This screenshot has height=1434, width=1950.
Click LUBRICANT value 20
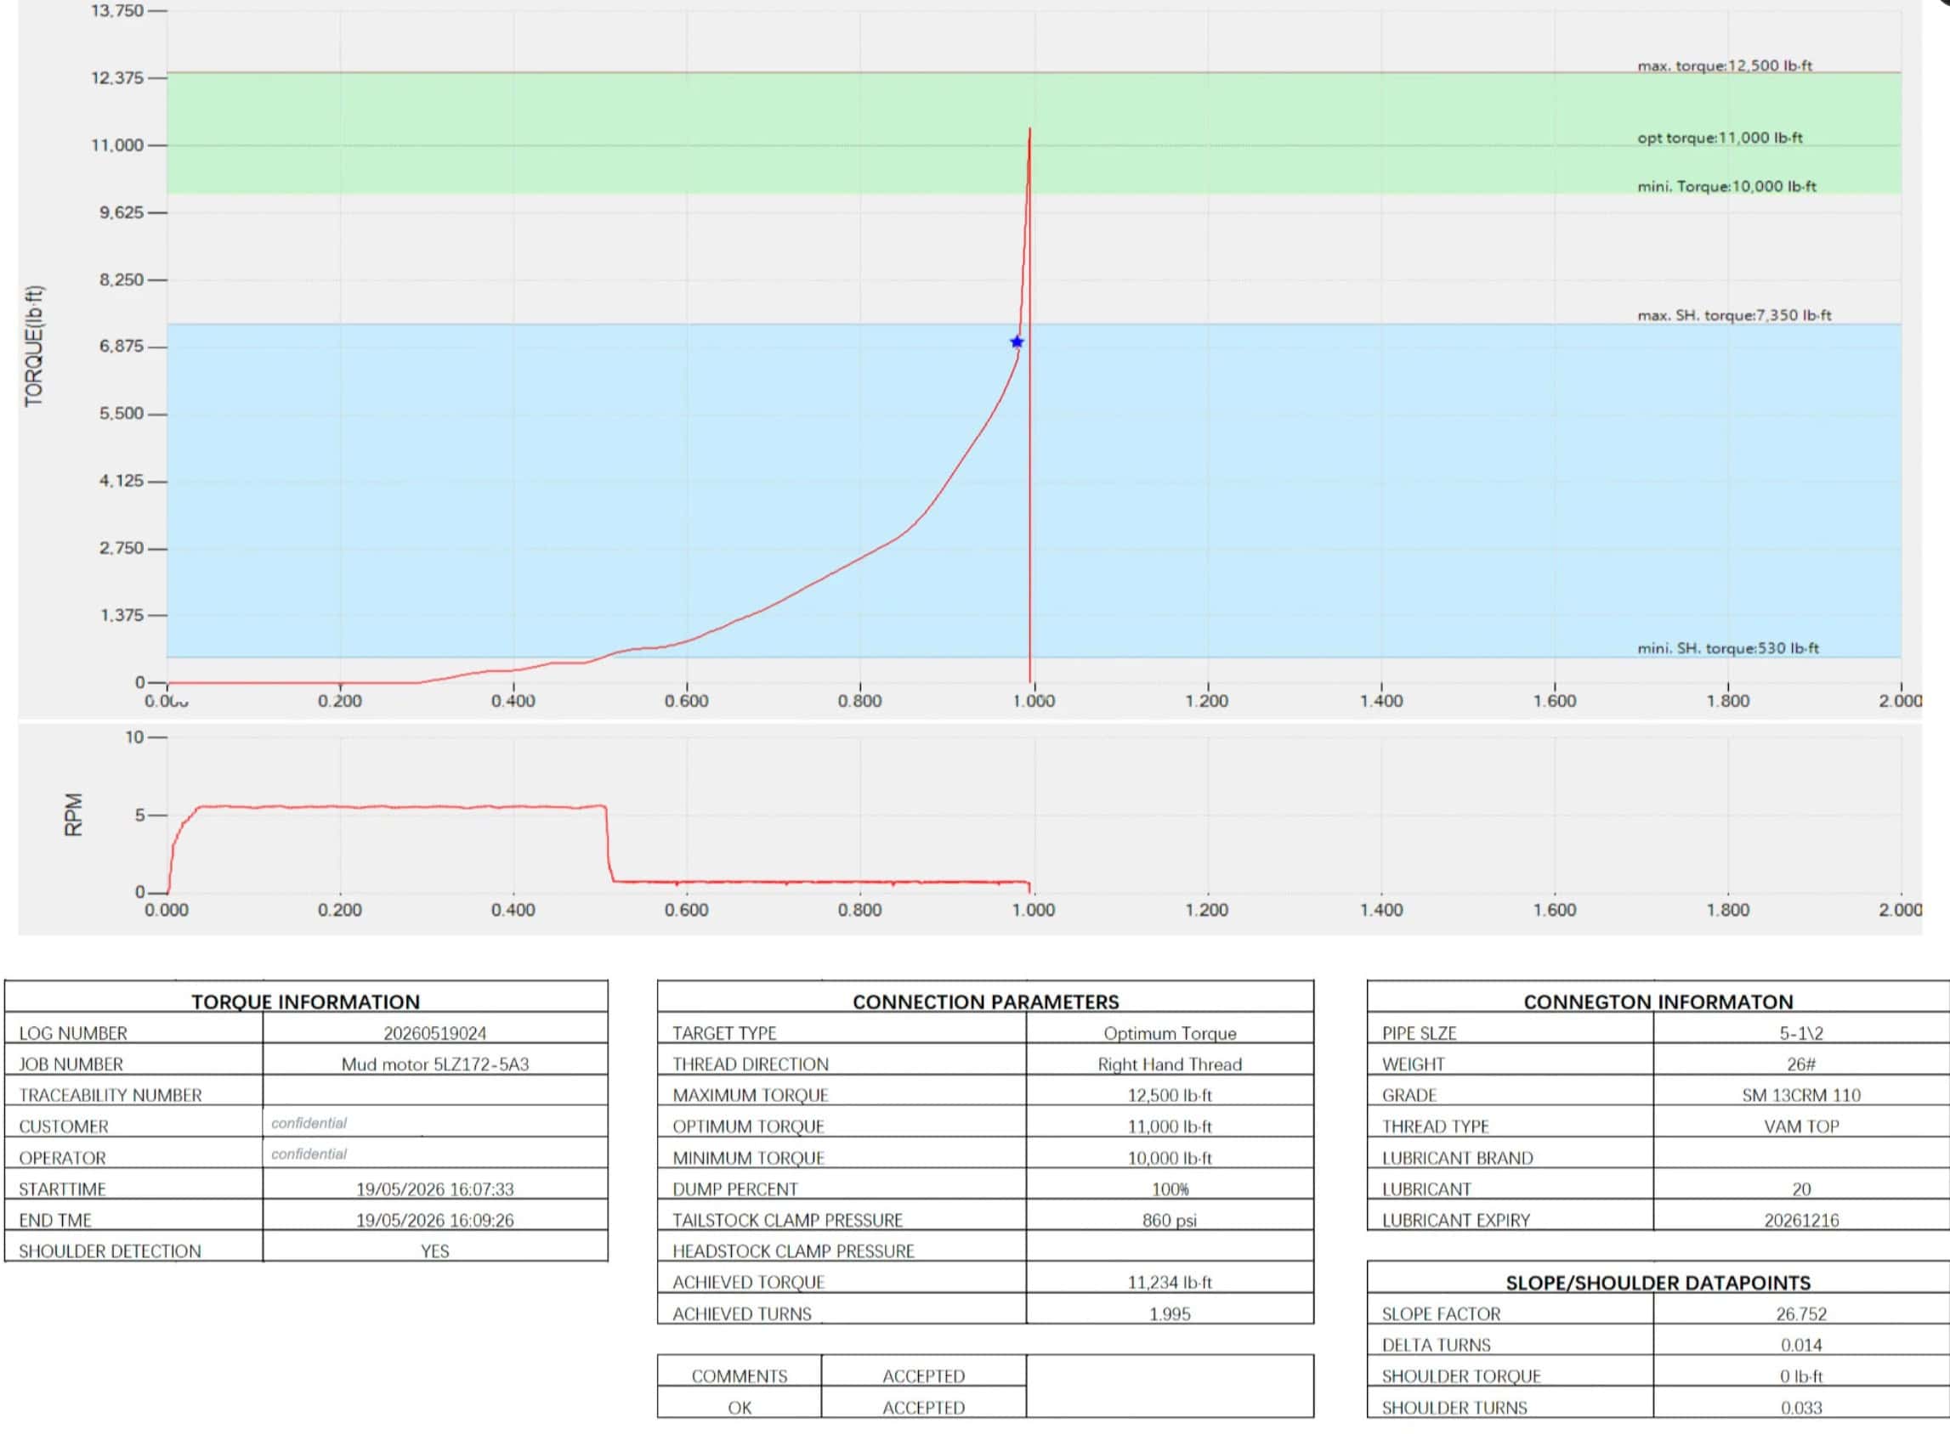[x=1801, y=1189]
